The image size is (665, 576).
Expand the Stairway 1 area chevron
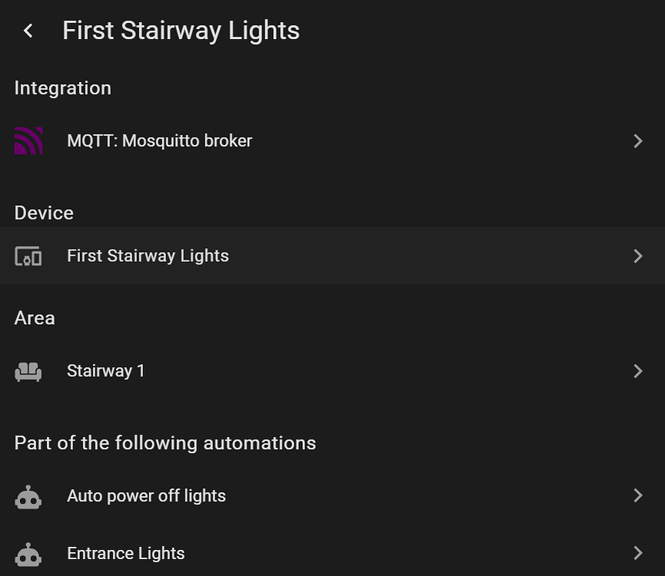(x=638, y=371)
